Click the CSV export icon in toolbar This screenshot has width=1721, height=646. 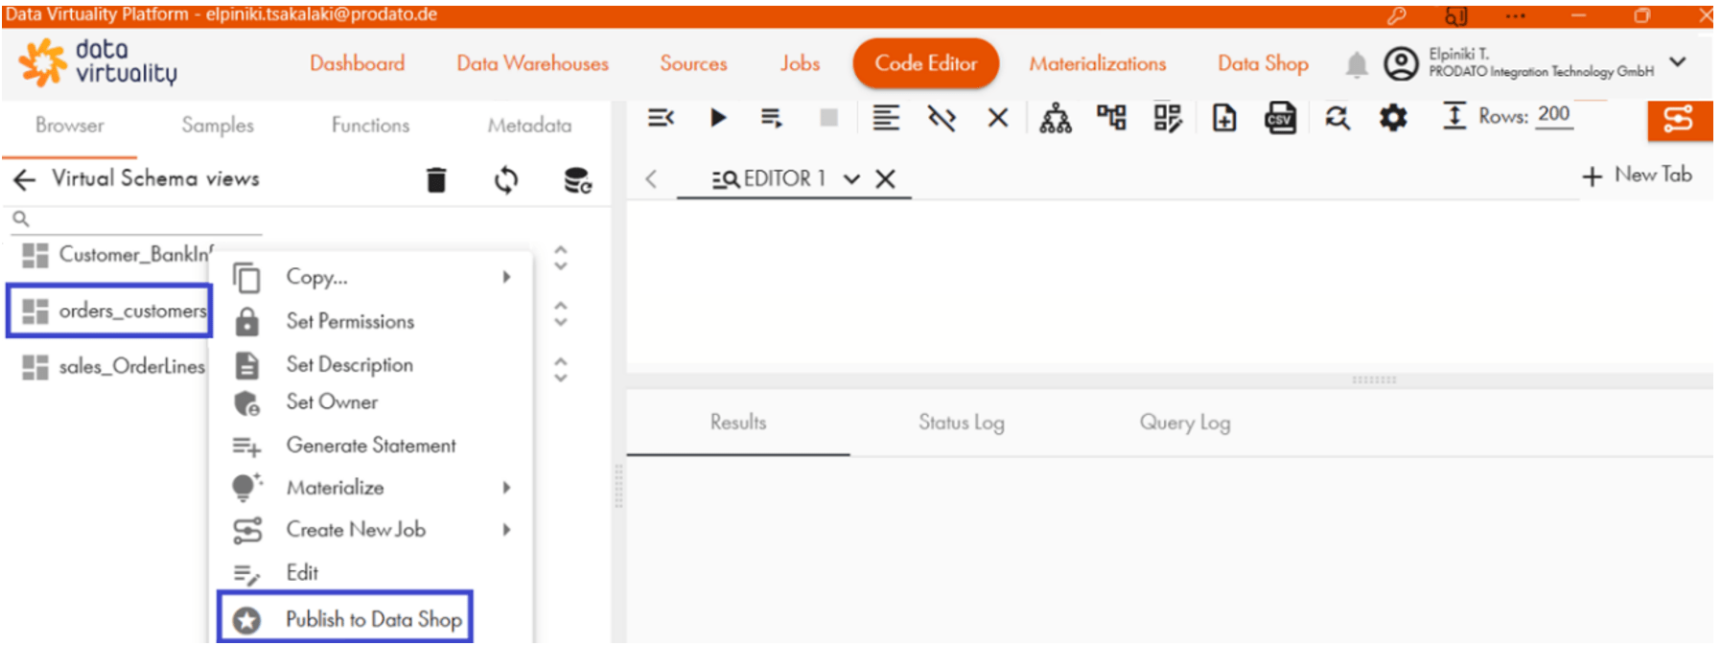tap(1280, 118)
